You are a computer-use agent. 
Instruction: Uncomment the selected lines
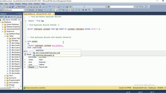[x=79, y=10]
